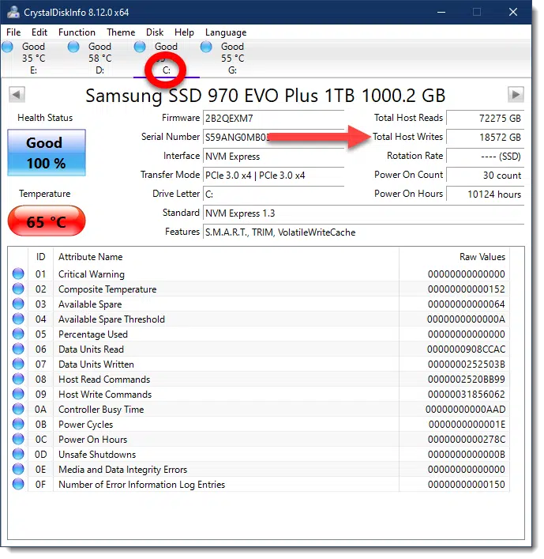Click status orb for Data Units Read row

[18, 349]
